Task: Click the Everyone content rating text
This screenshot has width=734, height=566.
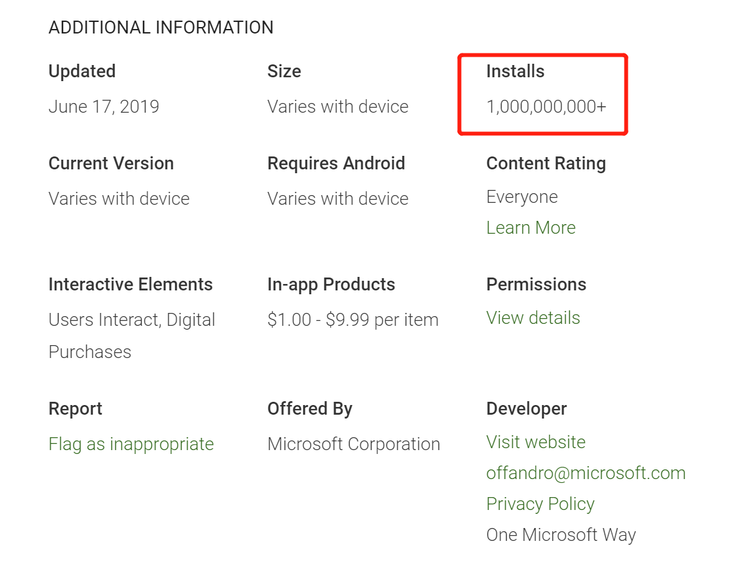Action: click(522, 197)
